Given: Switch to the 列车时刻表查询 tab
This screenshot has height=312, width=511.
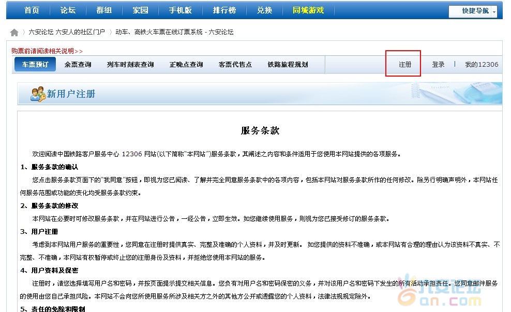Looking at the screenshot, I should pos(130,65).
